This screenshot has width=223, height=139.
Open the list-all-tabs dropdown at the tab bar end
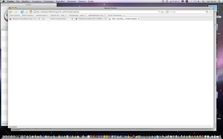click(x=212, y=19)
